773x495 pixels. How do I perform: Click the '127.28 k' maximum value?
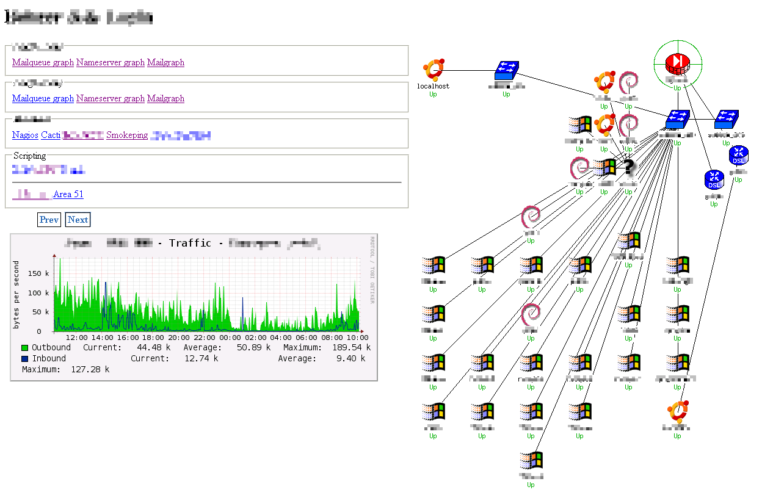90,370
